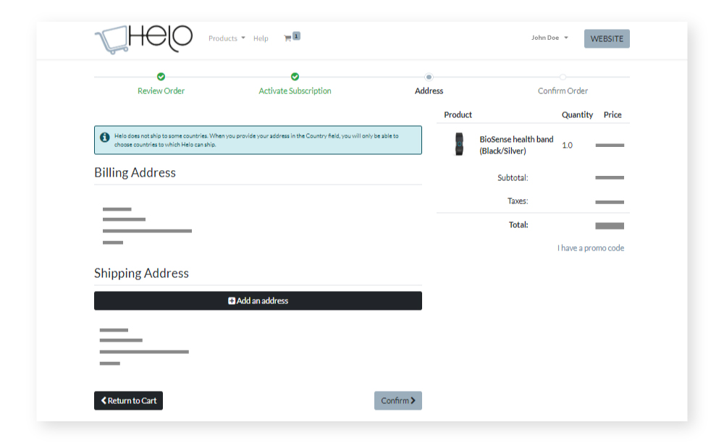Open the Products dropdown menu

227,38
